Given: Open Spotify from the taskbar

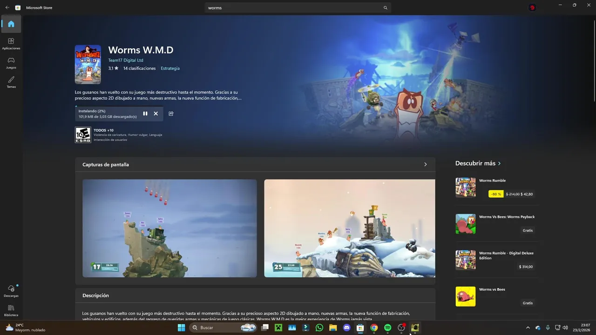Looking at the screenshot, I should click(387, 328).
